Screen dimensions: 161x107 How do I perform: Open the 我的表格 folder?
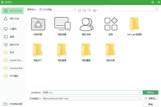[x=62, y=52]
